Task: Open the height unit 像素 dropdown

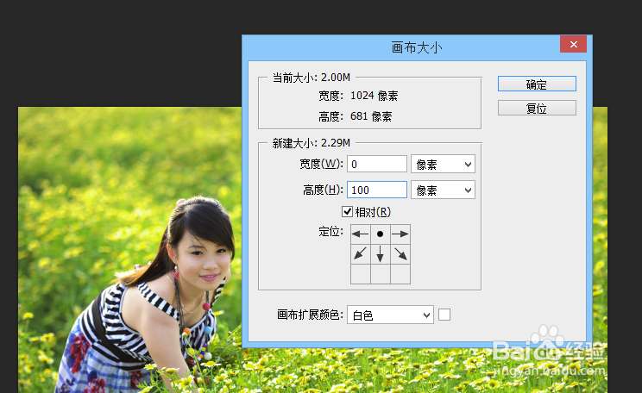Action: pyautogui.click(x=443, y=190)
